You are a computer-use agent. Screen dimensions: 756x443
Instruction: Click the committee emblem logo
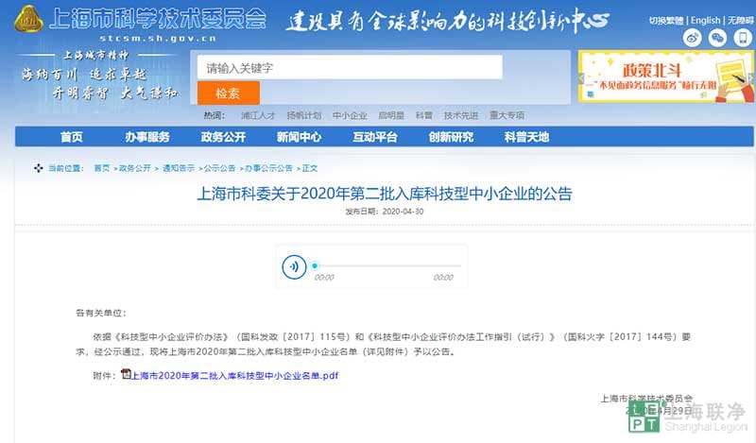(29, 19)
